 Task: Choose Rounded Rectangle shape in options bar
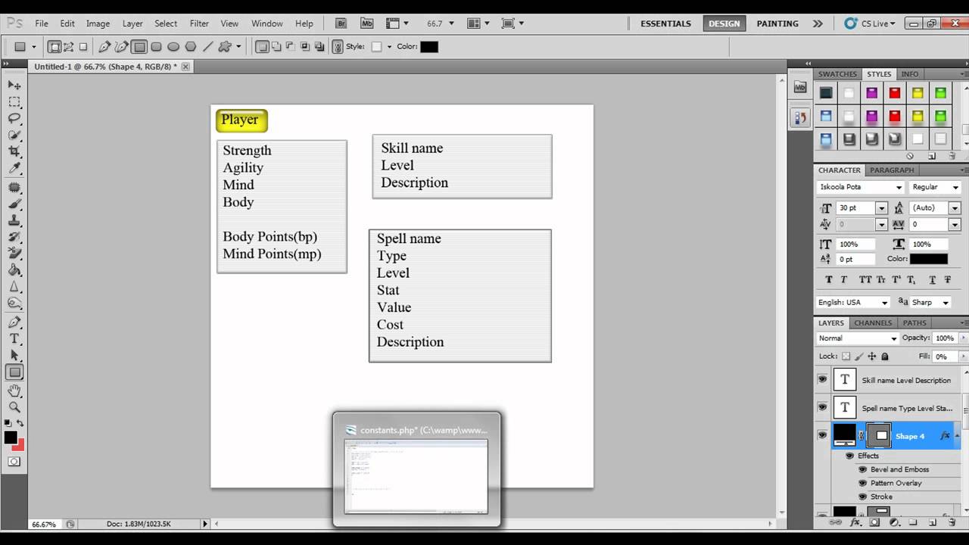157,47
